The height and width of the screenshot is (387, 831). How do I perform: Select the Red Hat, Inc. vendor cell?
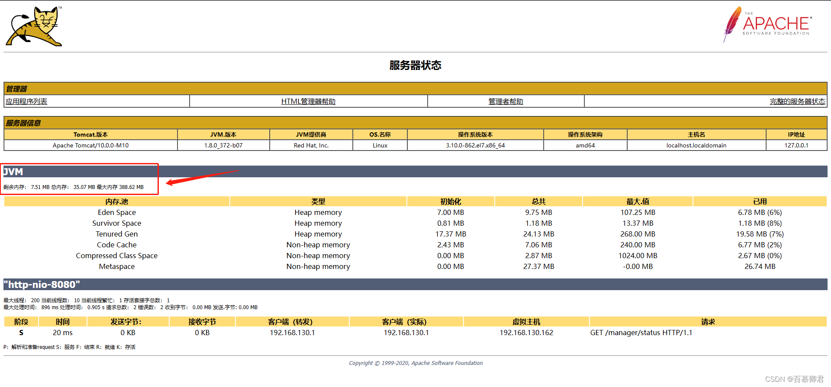pyautogui.click(x=311, y=145)
